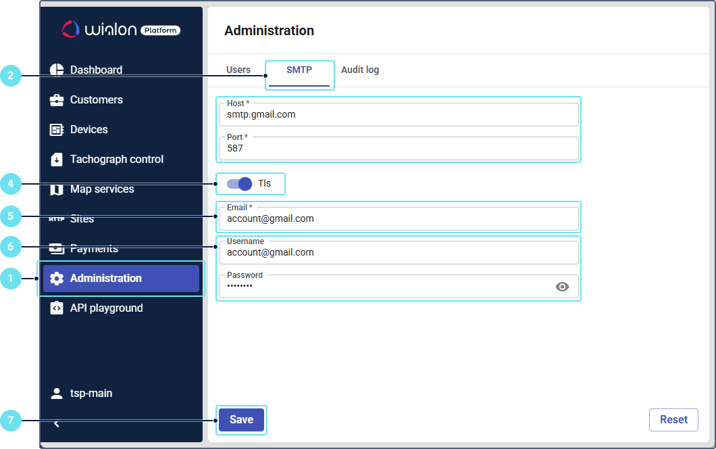Select the SMTP tab
Image resolution: width=716 pixels, height=449 pixels.
[x=299, y=70]
